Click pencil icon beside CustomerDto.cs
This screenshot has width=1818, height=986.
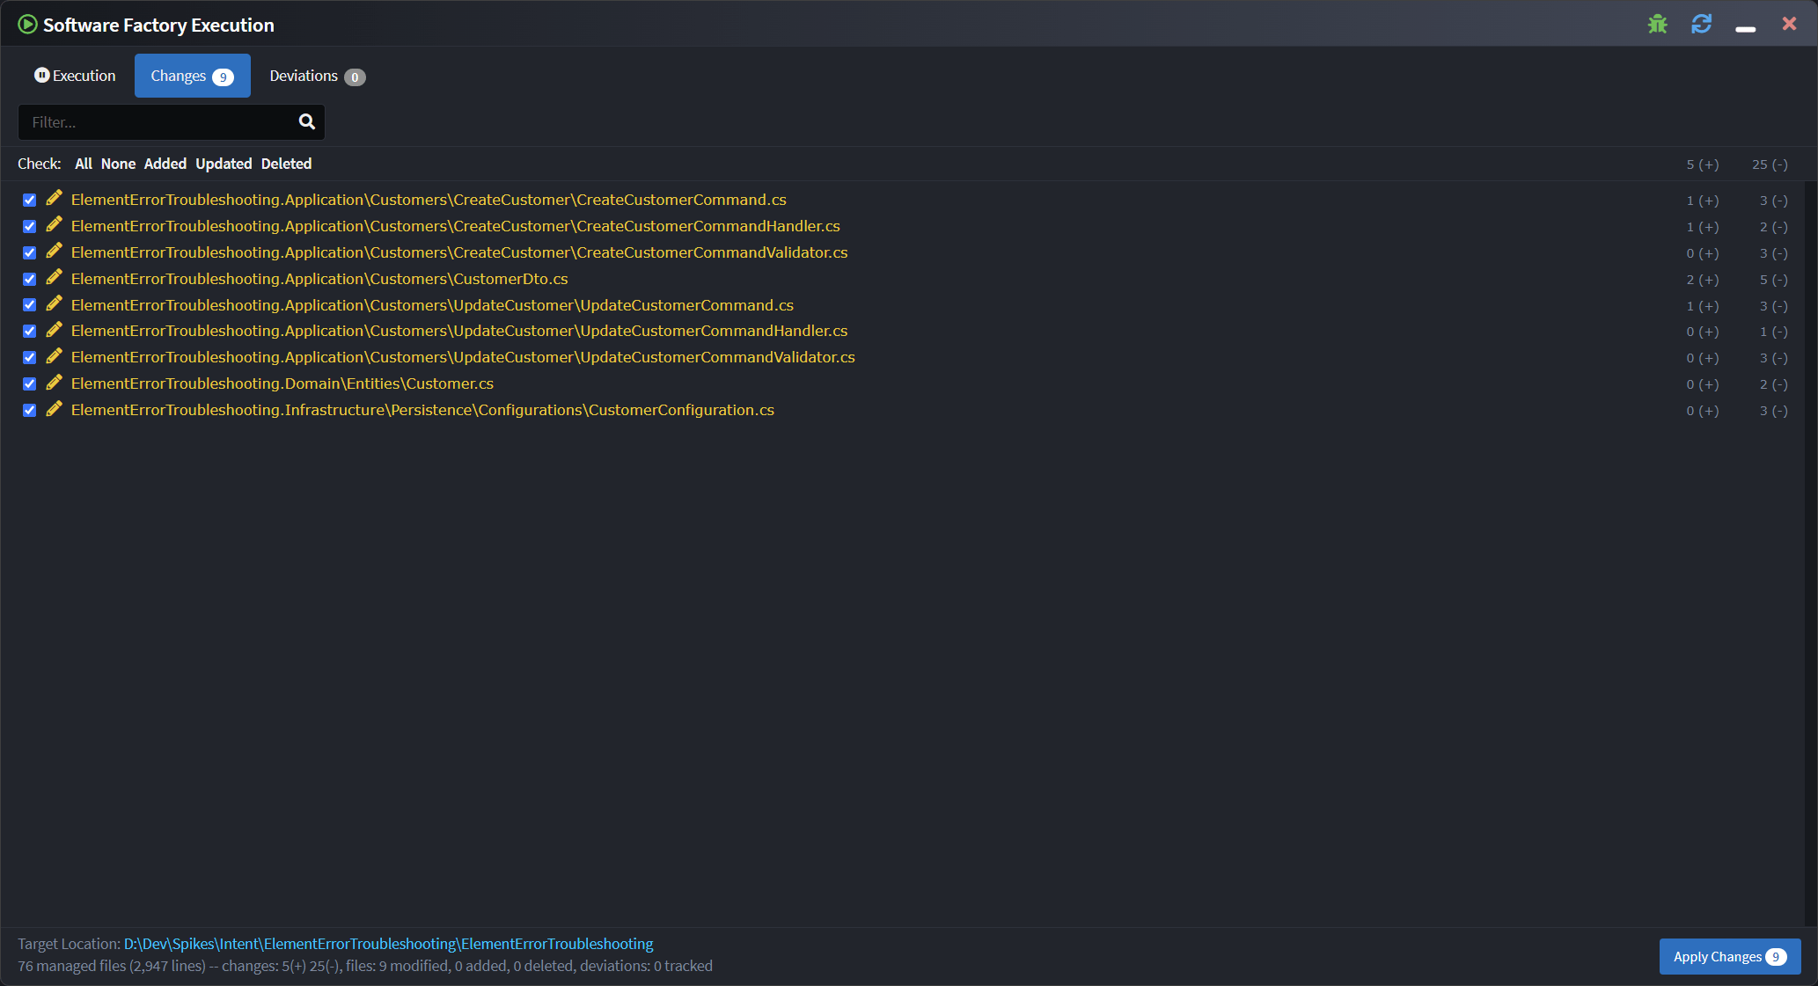54,278
